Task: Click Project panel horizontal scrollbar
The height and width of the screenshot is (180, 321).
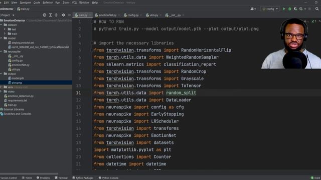Action: 29,173
